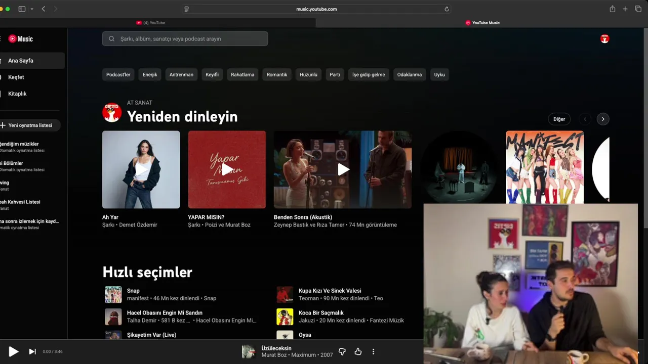This screenshot has height=364, width=648.
Task: Click the AT SANAT channel avatar
Action: coord(112,112)
